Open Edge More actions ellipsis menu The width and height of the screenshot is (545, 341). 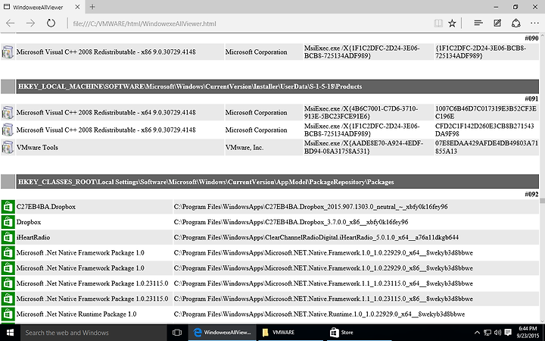coord(534,23)
